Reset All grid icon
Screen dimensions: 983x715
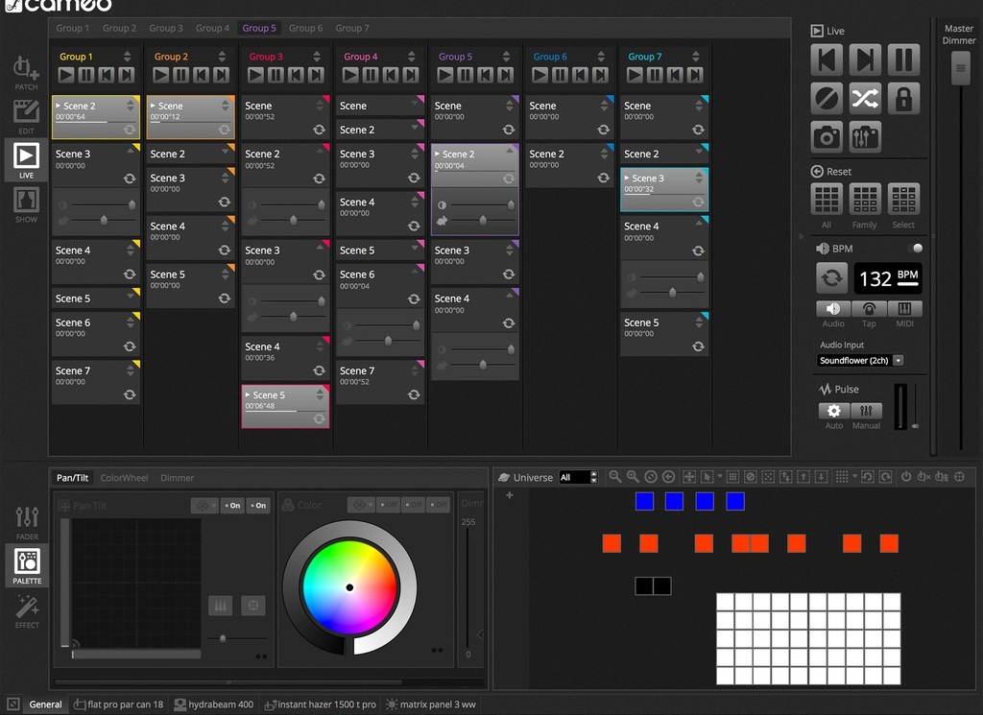(x=827, y=200)
